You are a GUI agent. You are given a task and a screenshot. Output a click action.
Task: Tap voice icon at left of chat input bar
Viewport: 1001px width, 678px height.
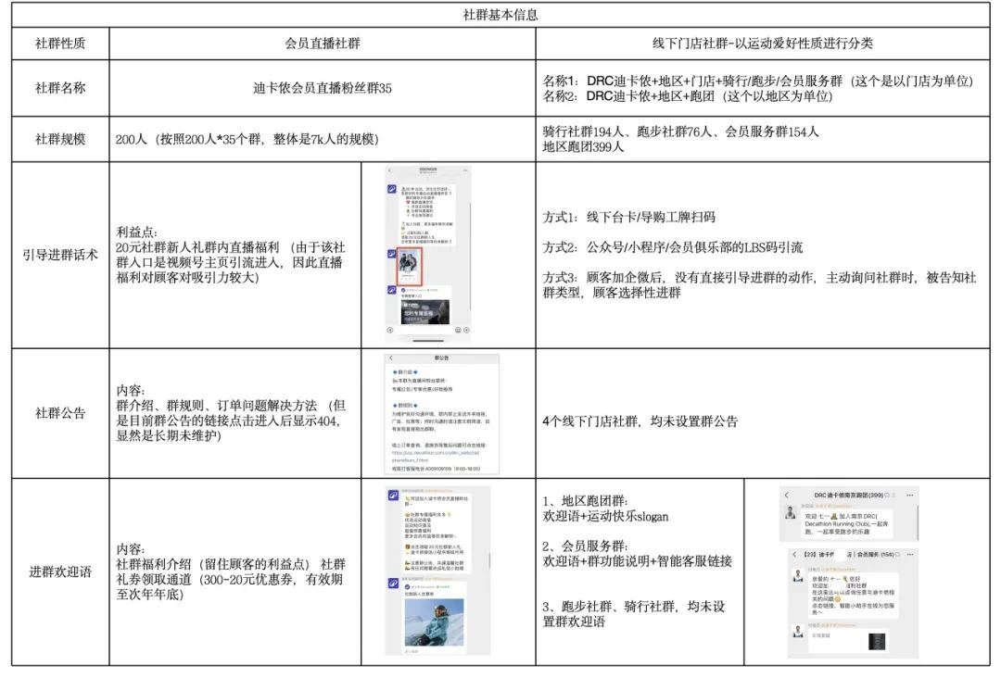point(390,330)
